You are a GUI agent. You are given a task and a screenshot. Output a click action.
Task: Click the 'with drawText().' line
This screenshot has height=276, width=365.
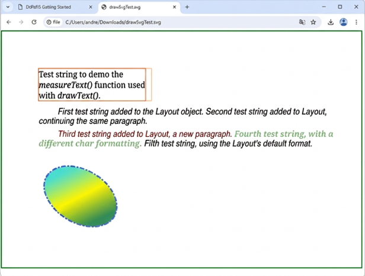(x=69, y=95)
